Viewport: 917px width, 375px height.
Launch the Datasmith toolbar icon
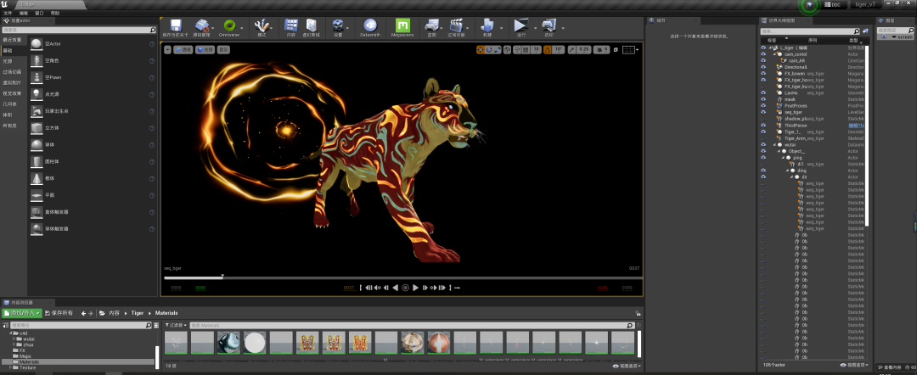(x=369, y=25)
